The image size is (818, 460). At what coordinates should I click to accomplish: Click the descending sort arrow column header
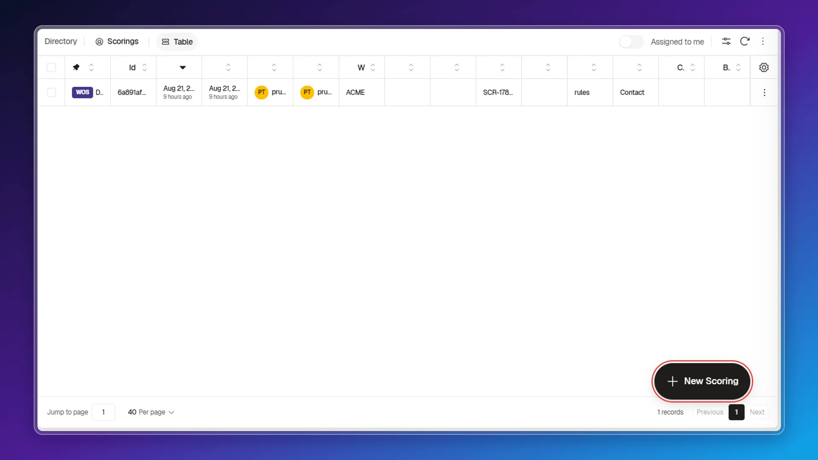coord(183,67)
